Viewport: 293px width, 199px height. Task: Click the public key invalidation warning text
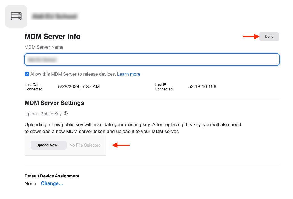click(133, 128)
